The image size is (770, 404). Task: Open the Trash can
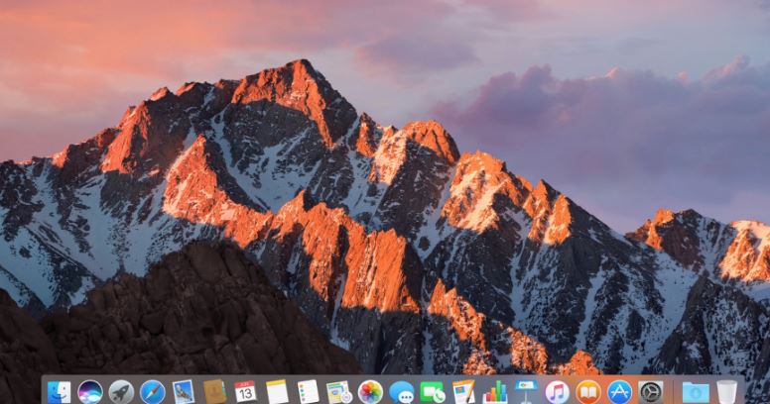click(726, 392)
